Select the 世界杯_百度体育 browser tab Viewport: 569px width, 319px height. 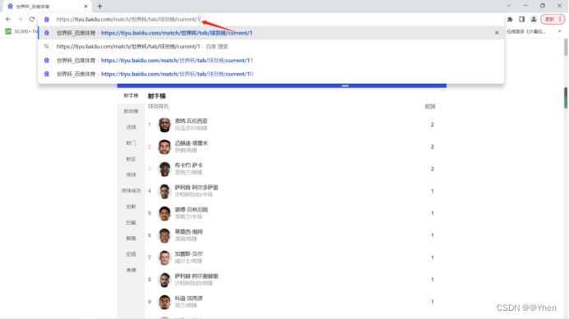pyautogui.click(x=46, y=7)
